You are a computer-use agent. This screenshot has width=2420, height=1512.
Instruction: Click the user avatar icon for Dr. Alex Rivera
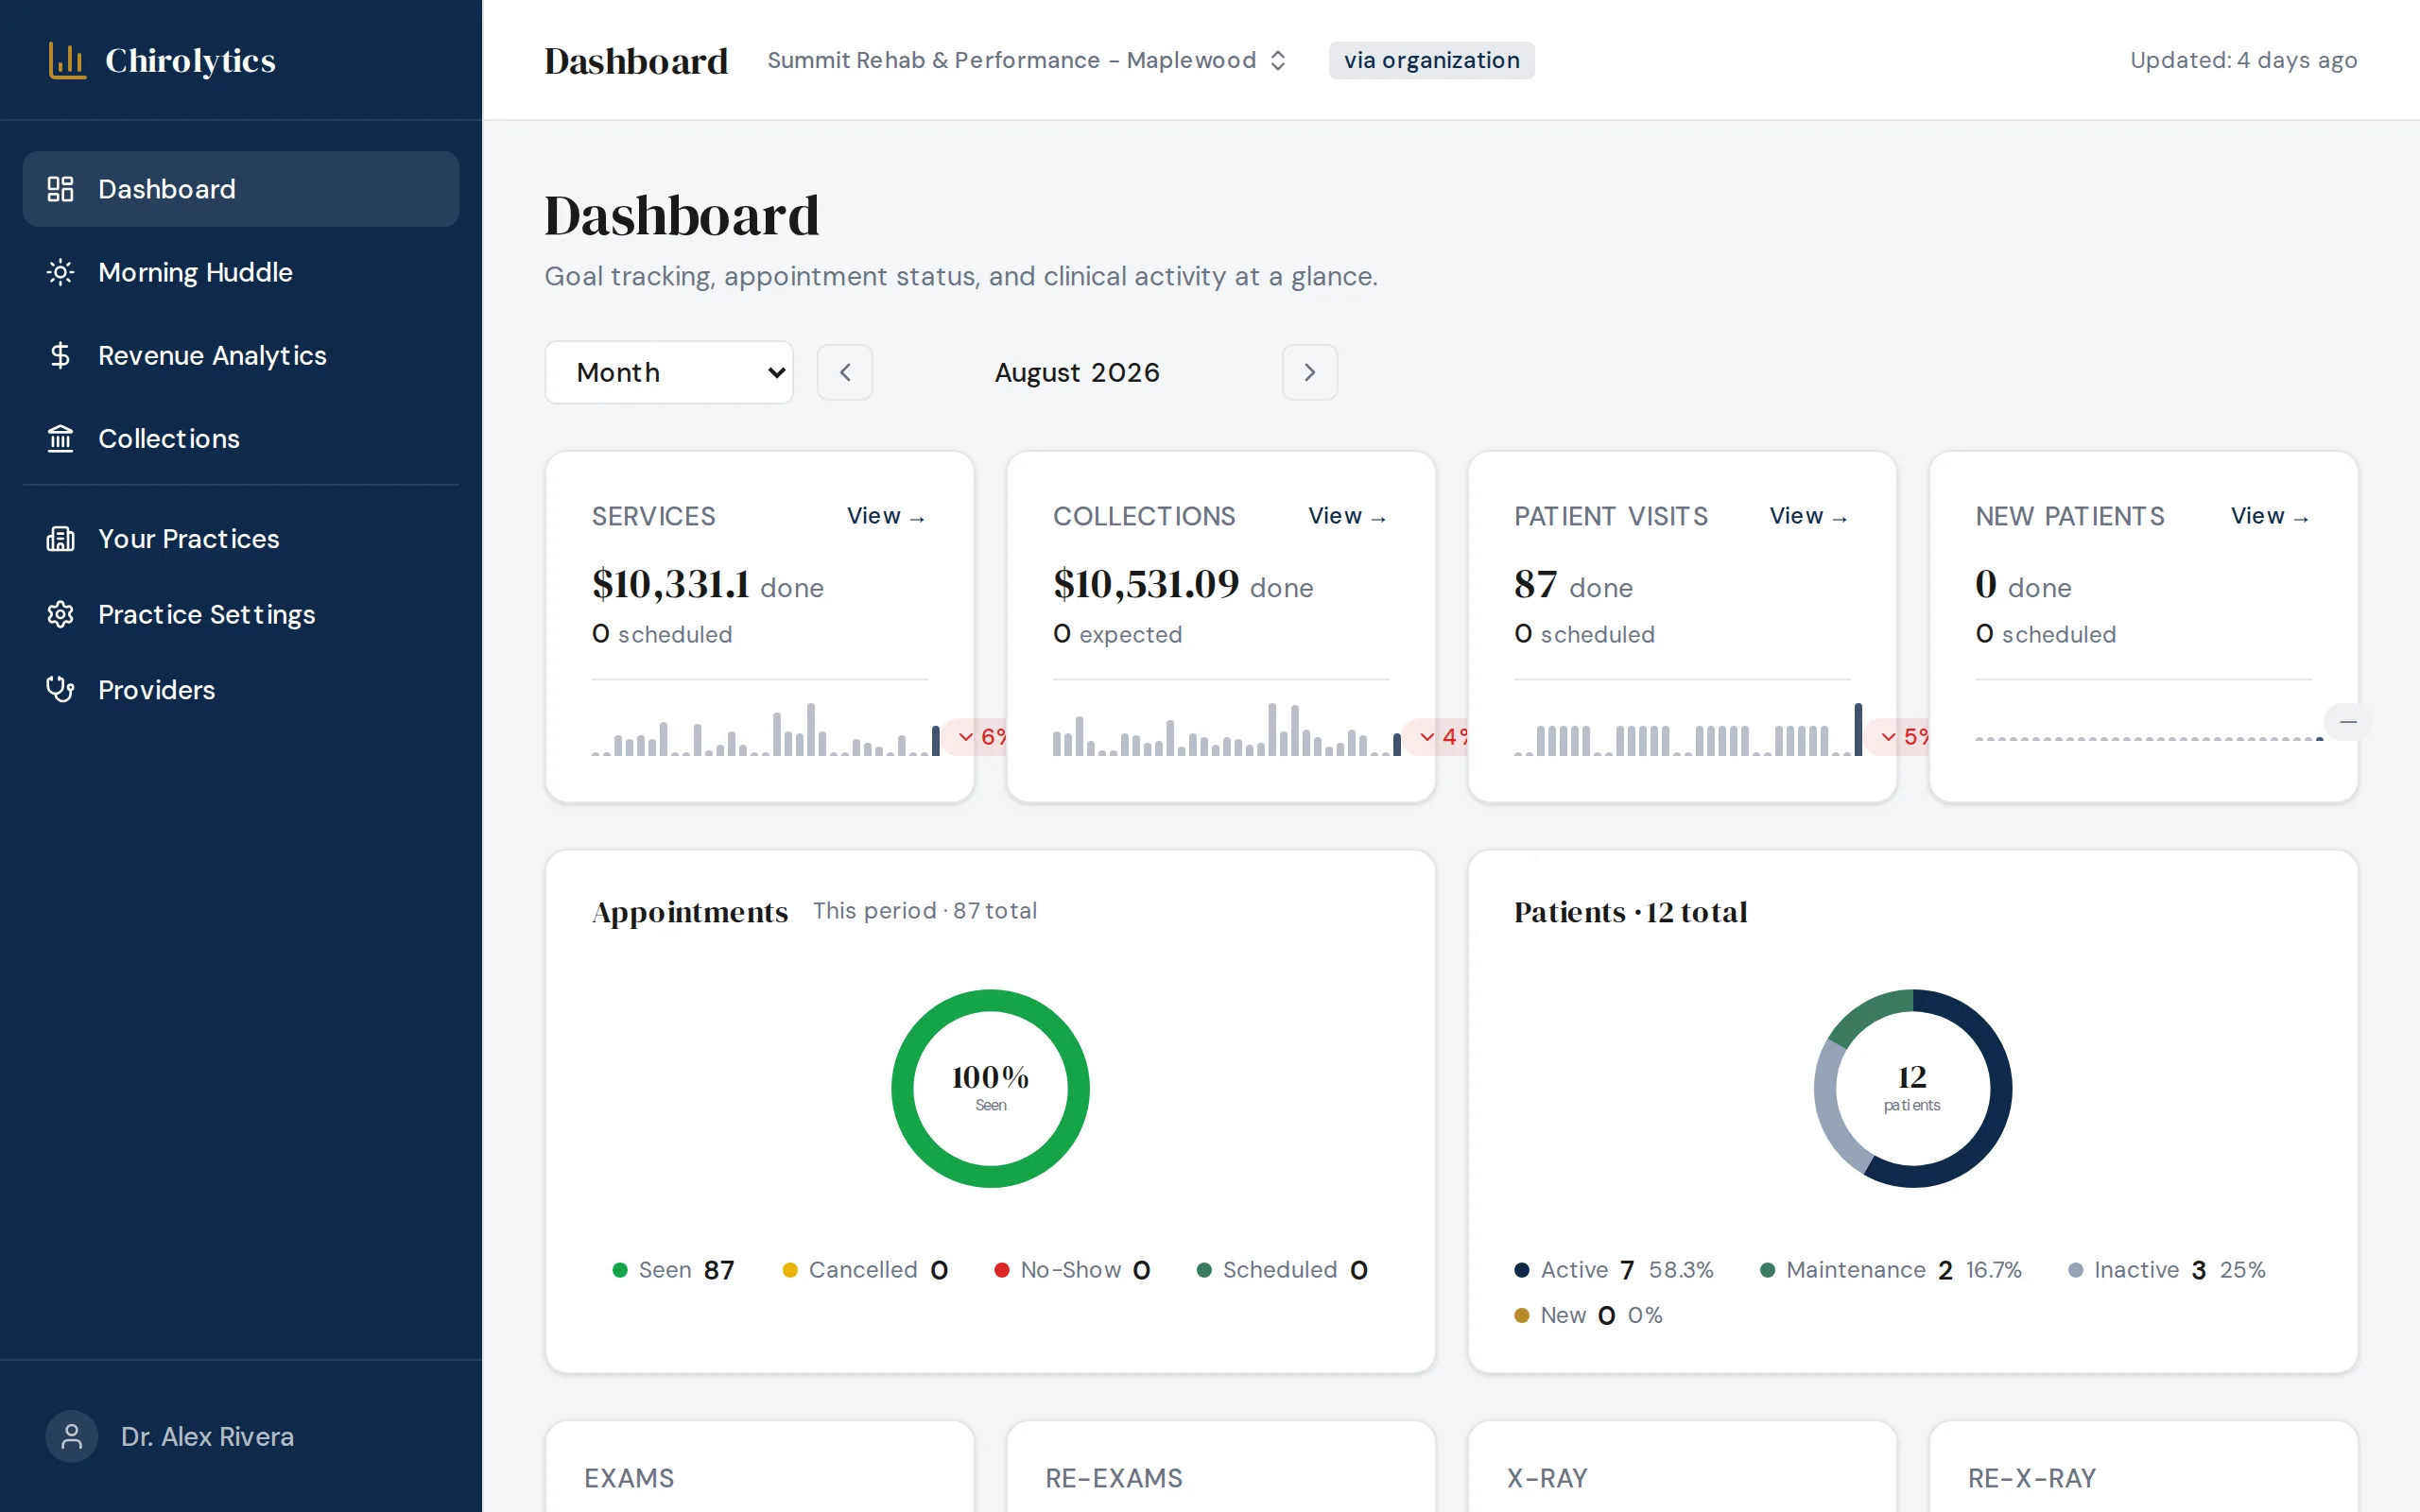[71, 1436]
